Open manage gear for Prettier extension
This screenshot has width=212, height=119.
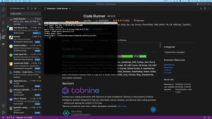39,77
